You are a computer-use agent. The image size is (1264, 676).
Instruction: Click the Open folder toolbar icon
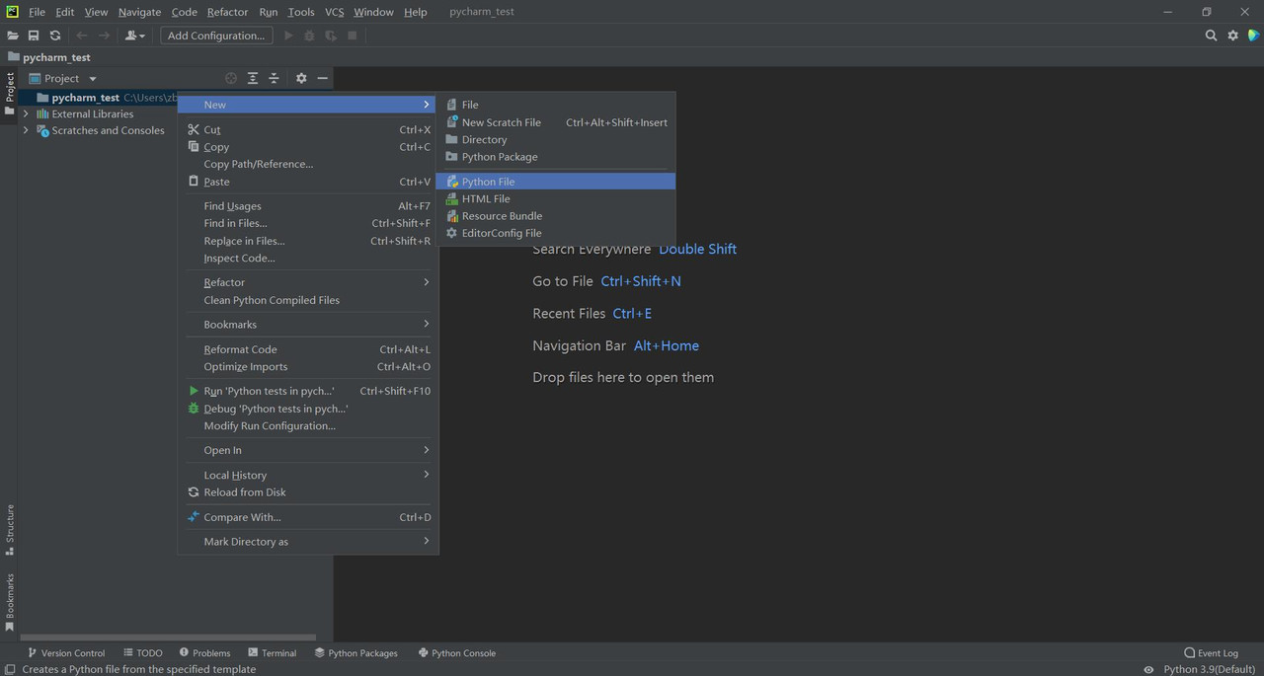point(13,36)
